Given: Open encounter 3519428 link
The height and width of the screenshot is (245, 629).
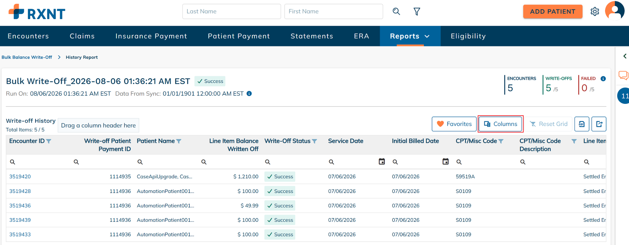Looking at the screenshot, I should click(x=20, y=191).
